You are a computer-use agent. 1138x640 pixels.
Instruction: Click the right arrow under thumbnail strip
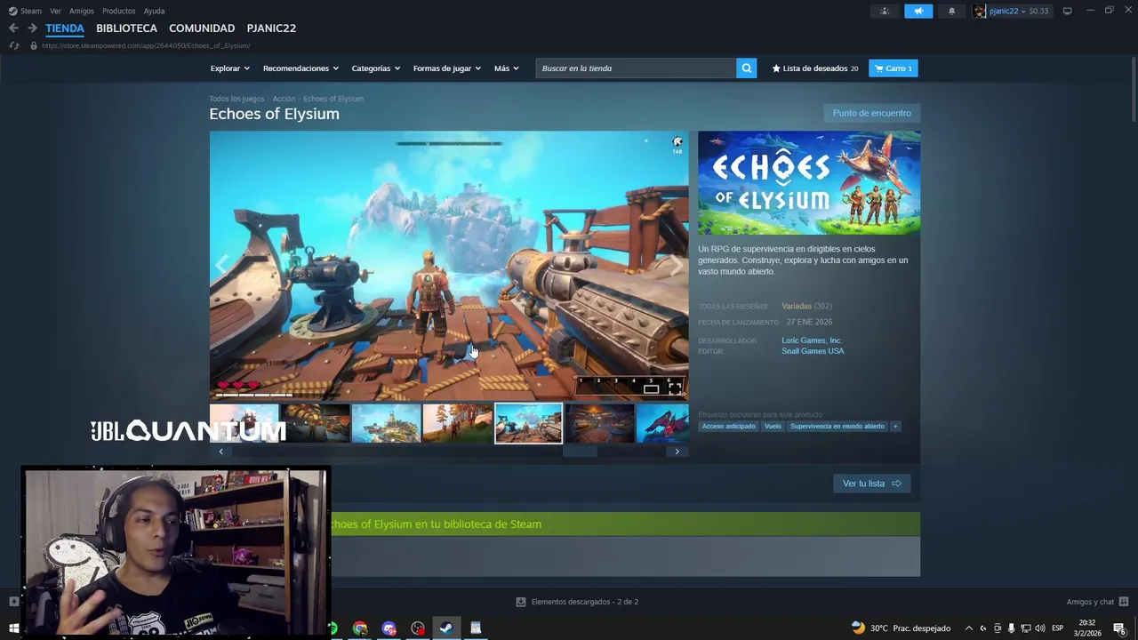pyautogui.click(x=677, y=452)
